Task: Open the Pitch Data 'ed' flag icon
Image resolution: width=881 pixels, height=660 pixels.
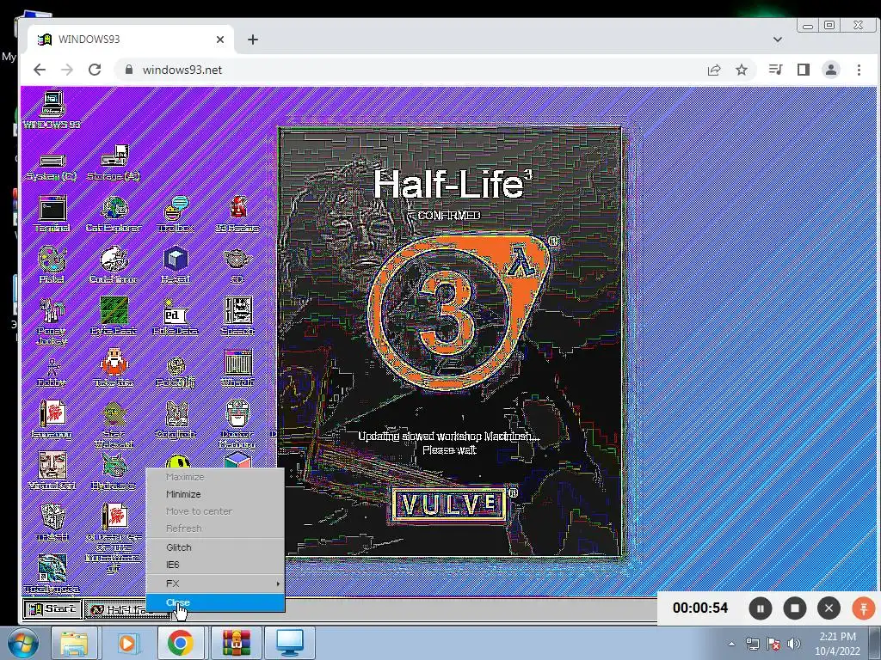Action: click(176, 316)
